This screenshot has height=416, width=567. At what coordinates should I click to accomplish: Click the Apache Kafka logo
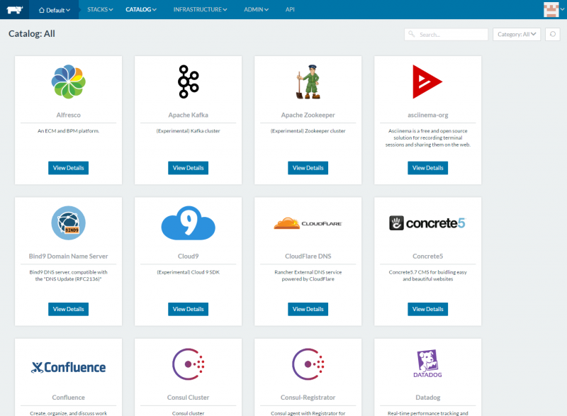pyautogui.click(x=188, y=81)
